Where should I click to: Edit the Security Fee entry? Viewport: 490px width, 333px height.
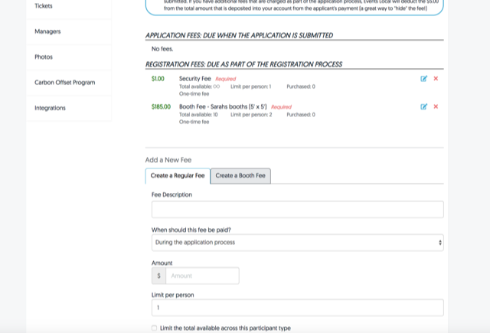[423, 79]
